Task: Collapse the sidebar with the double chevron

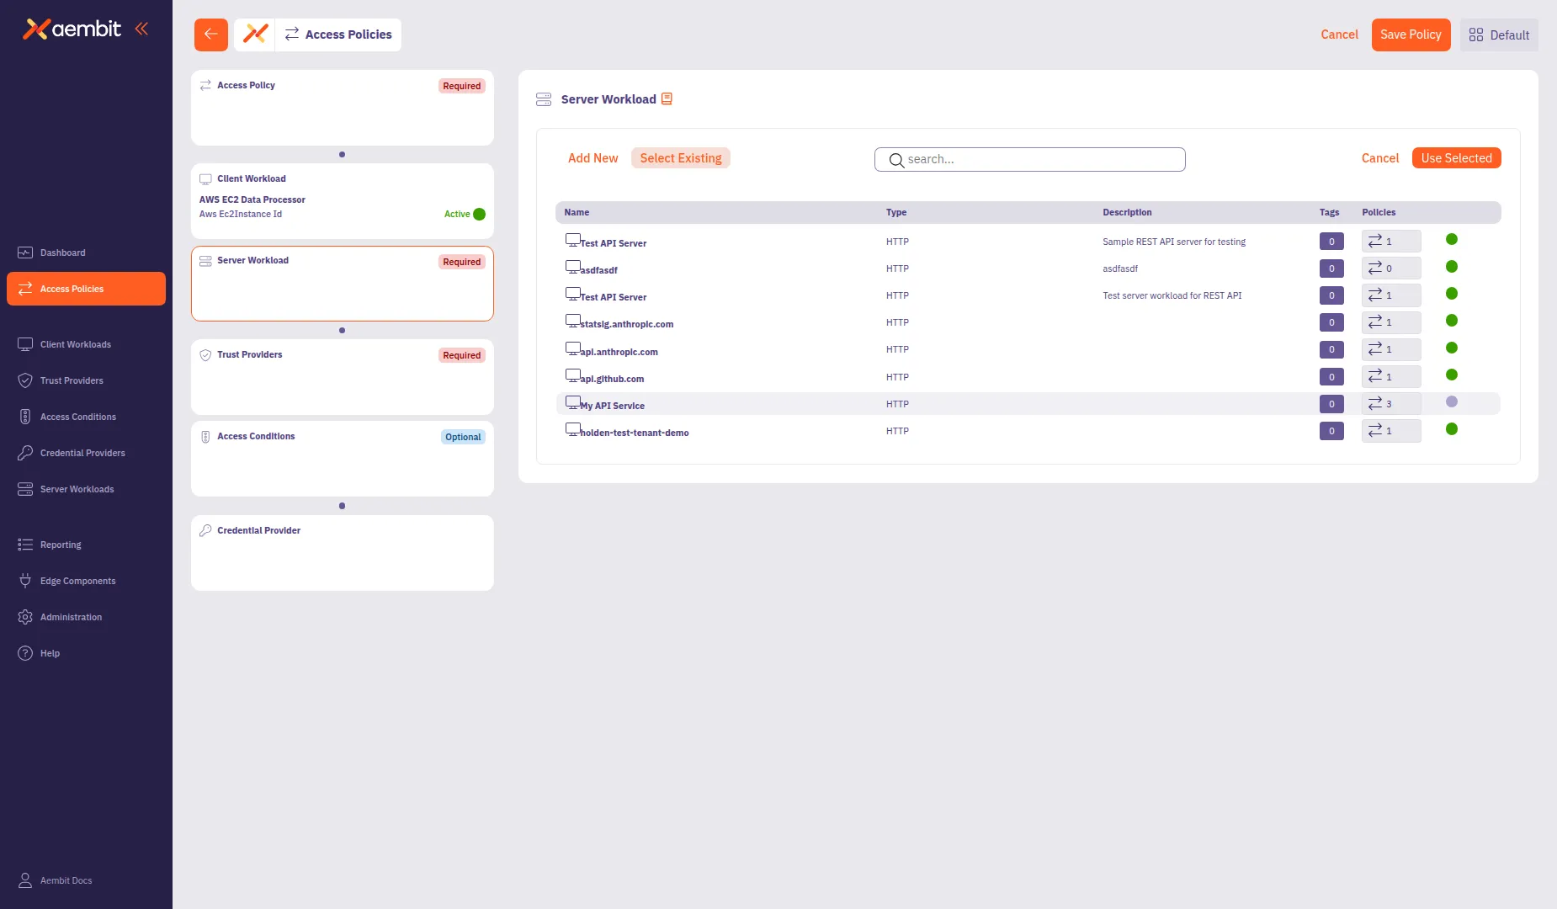Action: (x=141, y=28)
